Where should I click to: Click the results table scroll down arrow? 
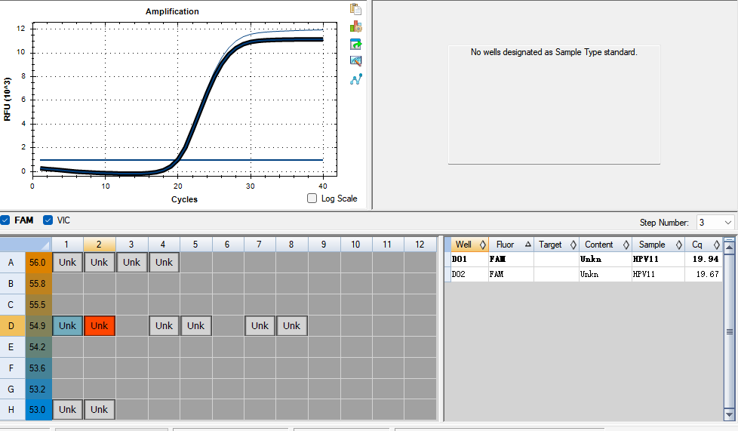730,415
